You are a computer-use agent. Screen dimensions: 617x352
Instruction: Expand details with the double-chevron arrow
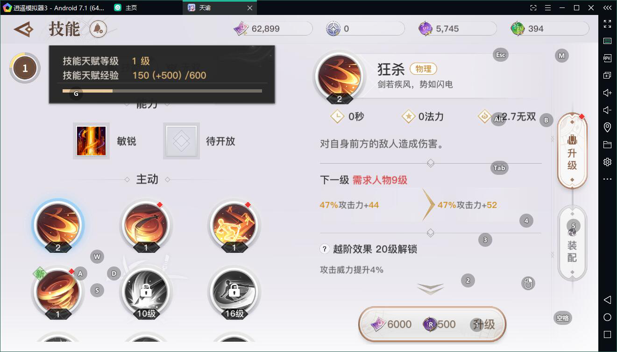pyautogui.click(x=430, y=289)
